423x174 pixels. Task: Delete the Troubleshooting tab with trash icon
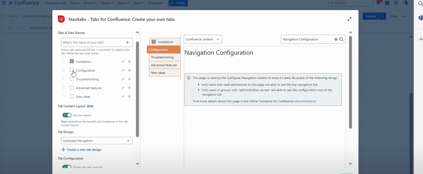[x=129, y=79]
